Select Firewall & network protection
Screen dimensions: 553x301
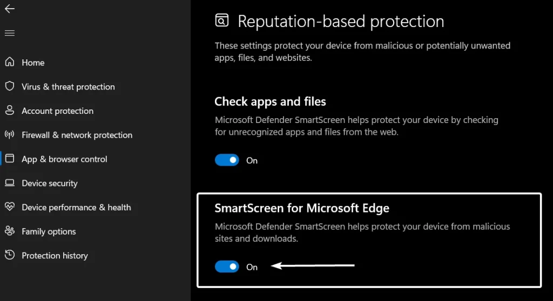coord(77,135)
